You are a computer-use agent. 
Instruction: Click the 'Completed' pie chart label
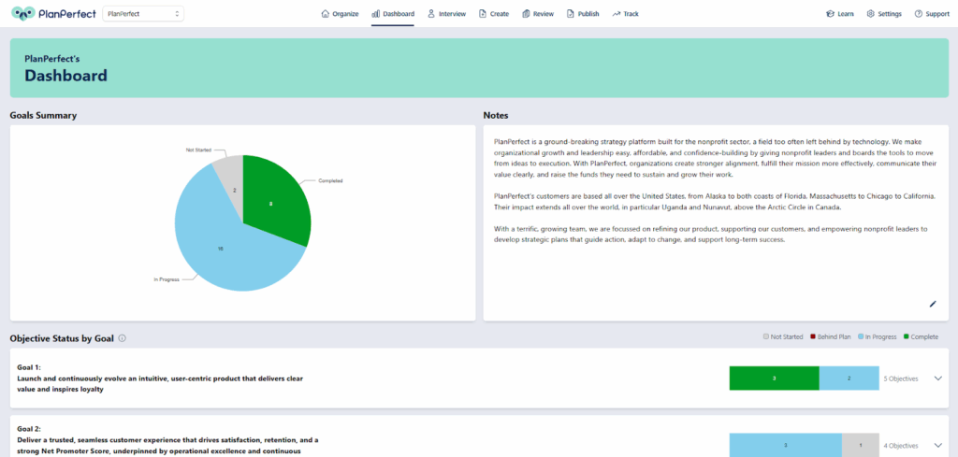(x=330, y=180)
